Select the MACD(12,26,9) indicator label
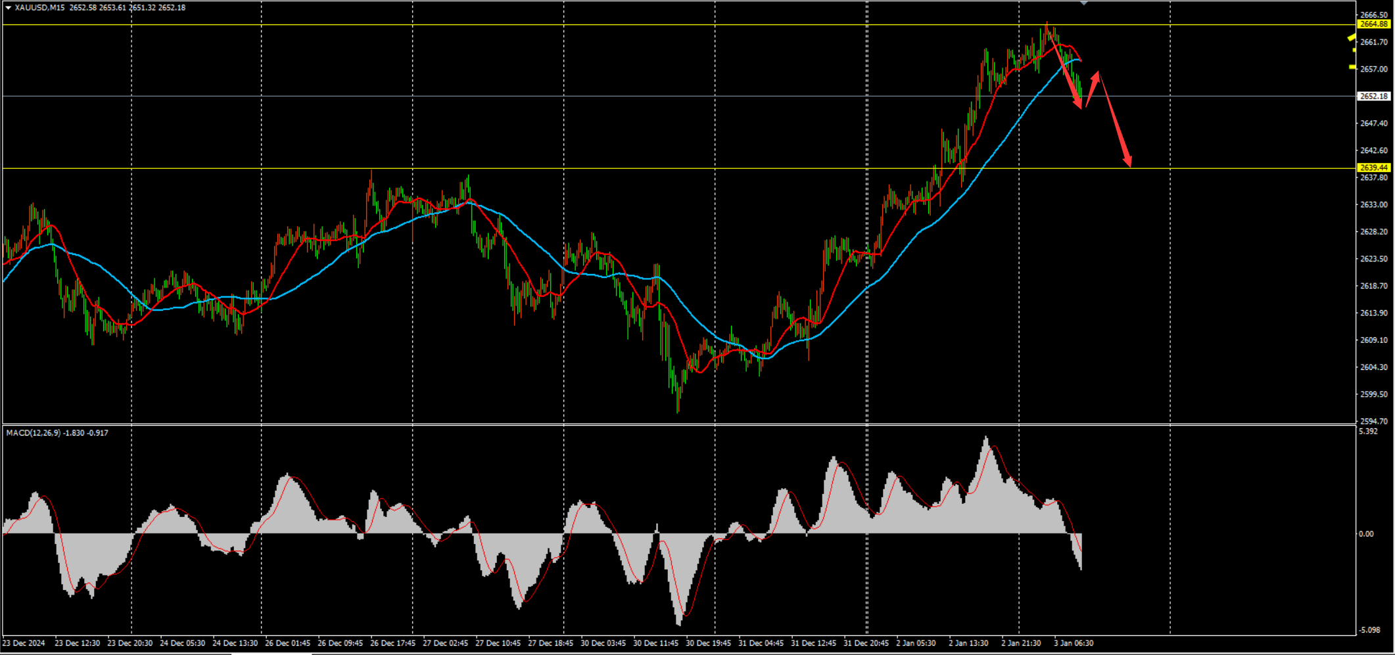 point(33,433)
